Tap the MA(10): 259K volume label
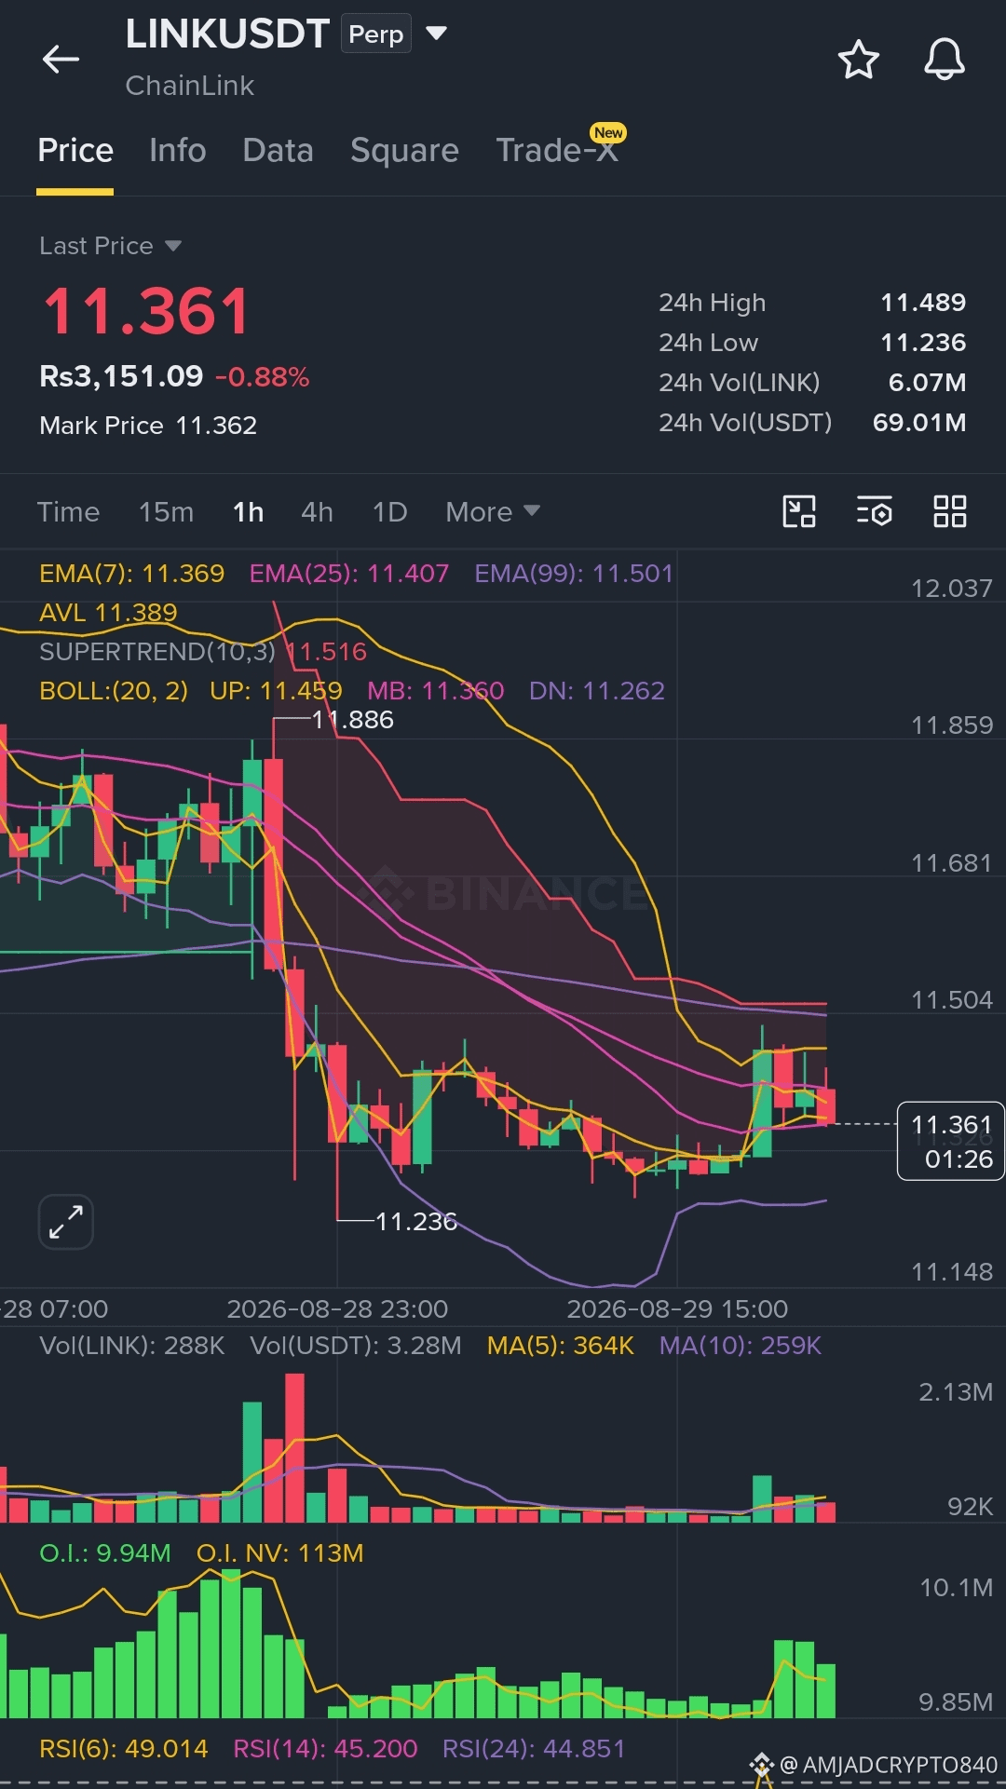This screenshot has height=1789, width=1006. (741, 1345)
